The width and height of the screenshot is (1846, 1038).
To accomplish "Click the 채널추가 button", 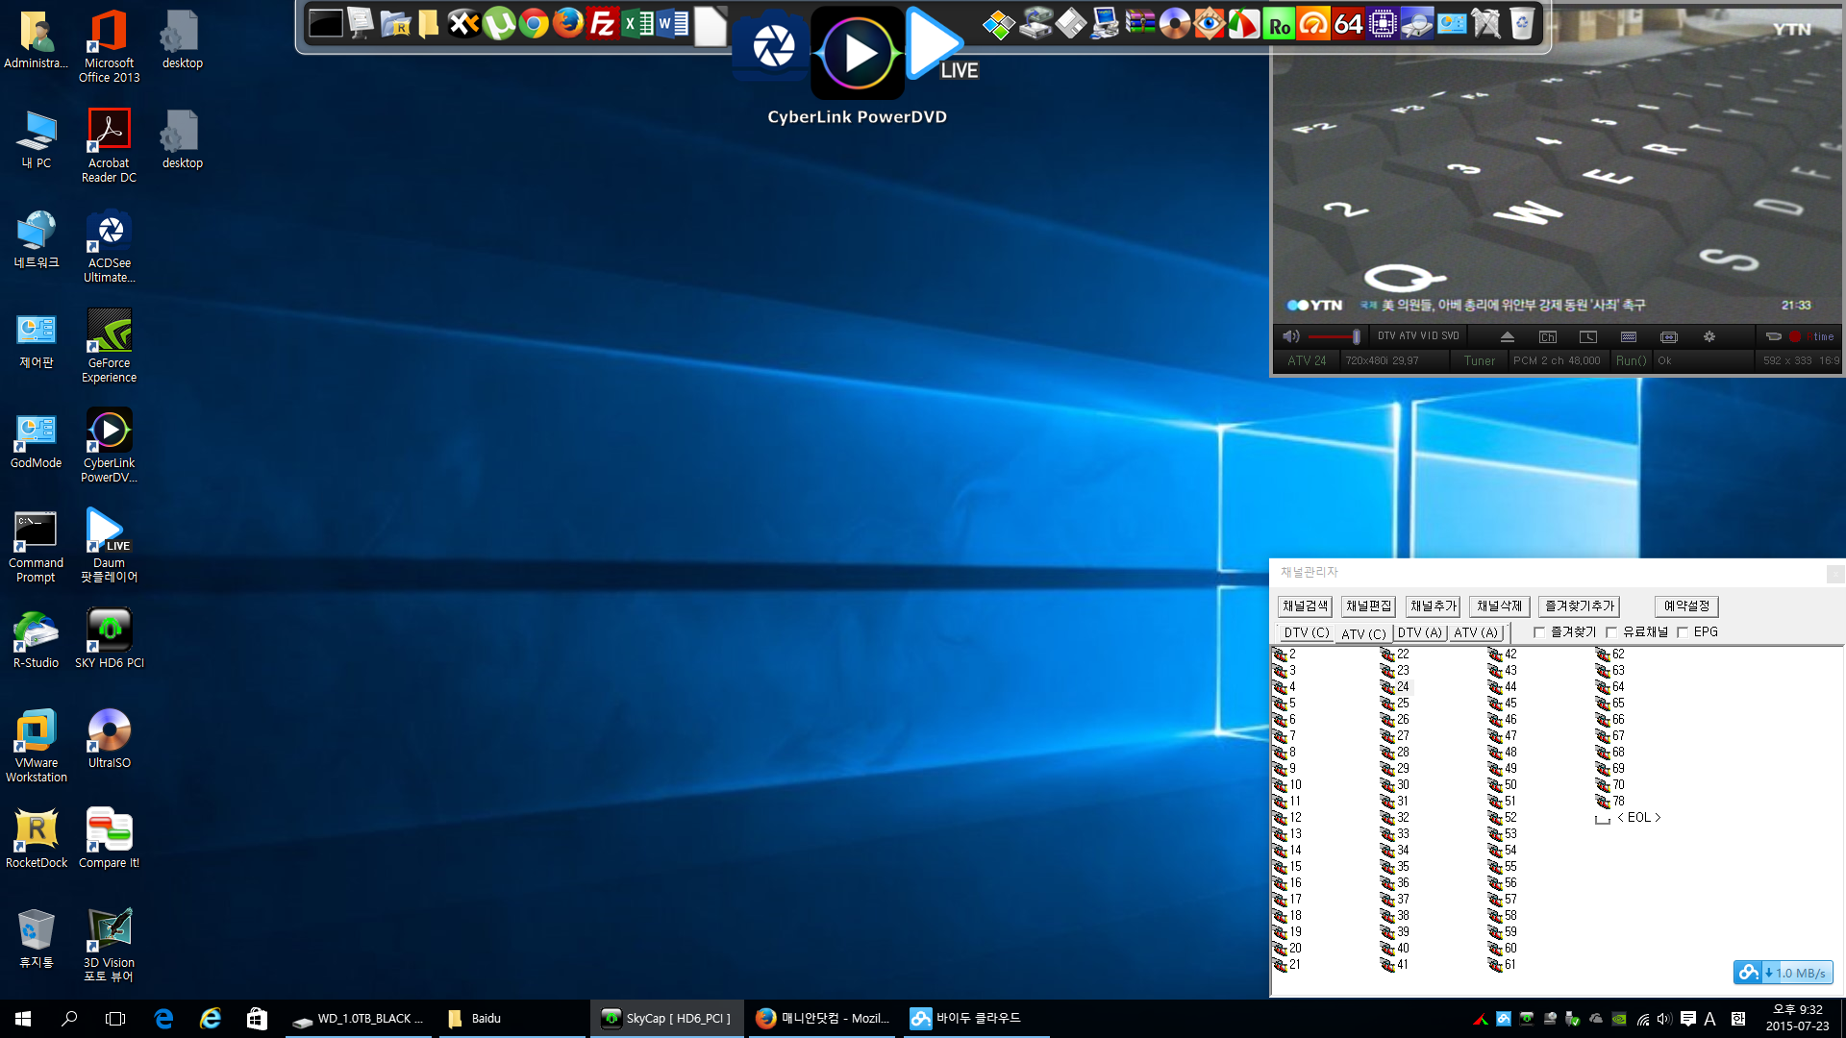I will (1433, 606).
